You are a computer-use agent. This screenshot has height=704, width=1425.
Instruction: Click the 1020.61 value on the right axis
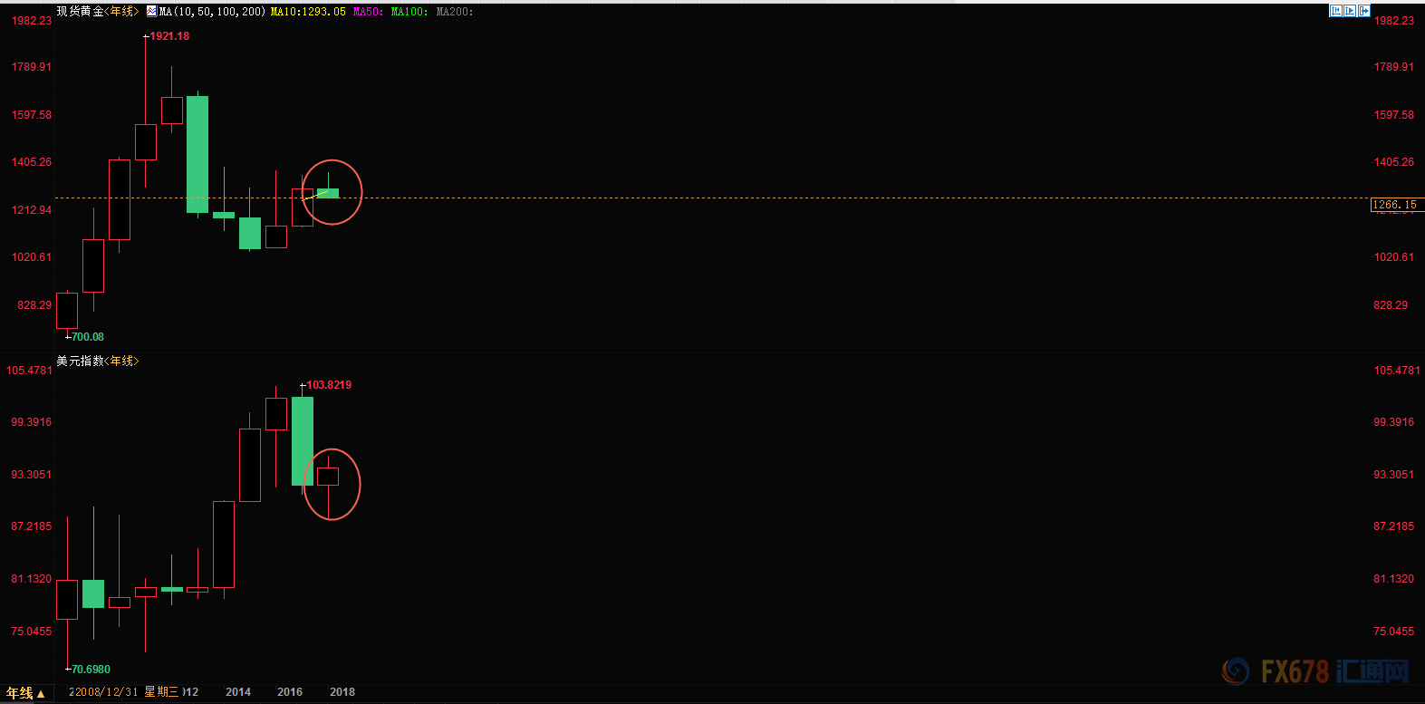[x=1394, y=257]
